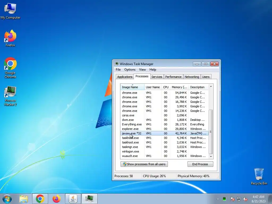Open the Networking tab
The image size is (272, 204).
[192, 77]
